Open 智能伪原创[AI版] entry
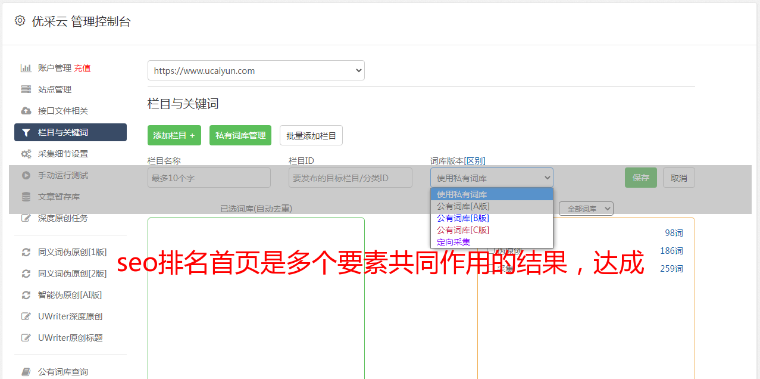760x379 pixels. (70, 295)
